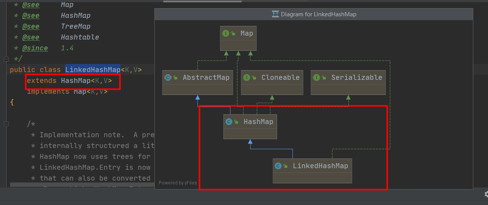Select the Serializable label in the diagram

pos(356,78)
